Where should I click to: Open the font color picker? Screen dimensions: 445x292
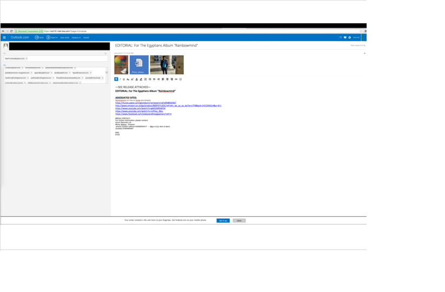click(136, 79)
